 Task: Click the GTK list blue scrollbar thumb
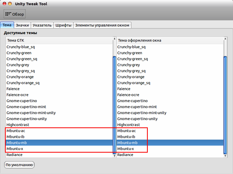click(114, 105)
